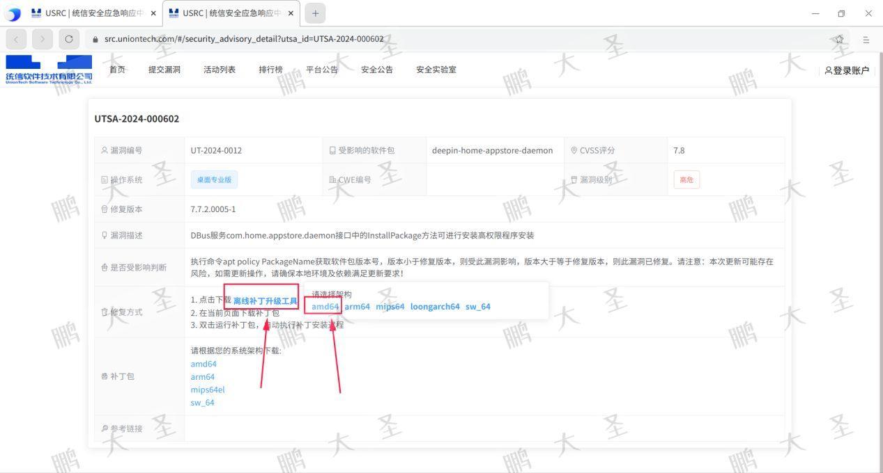Viewport: 883px width, 473px height.
Task: Close the active second USRC tab
Action: pos(291,13)
